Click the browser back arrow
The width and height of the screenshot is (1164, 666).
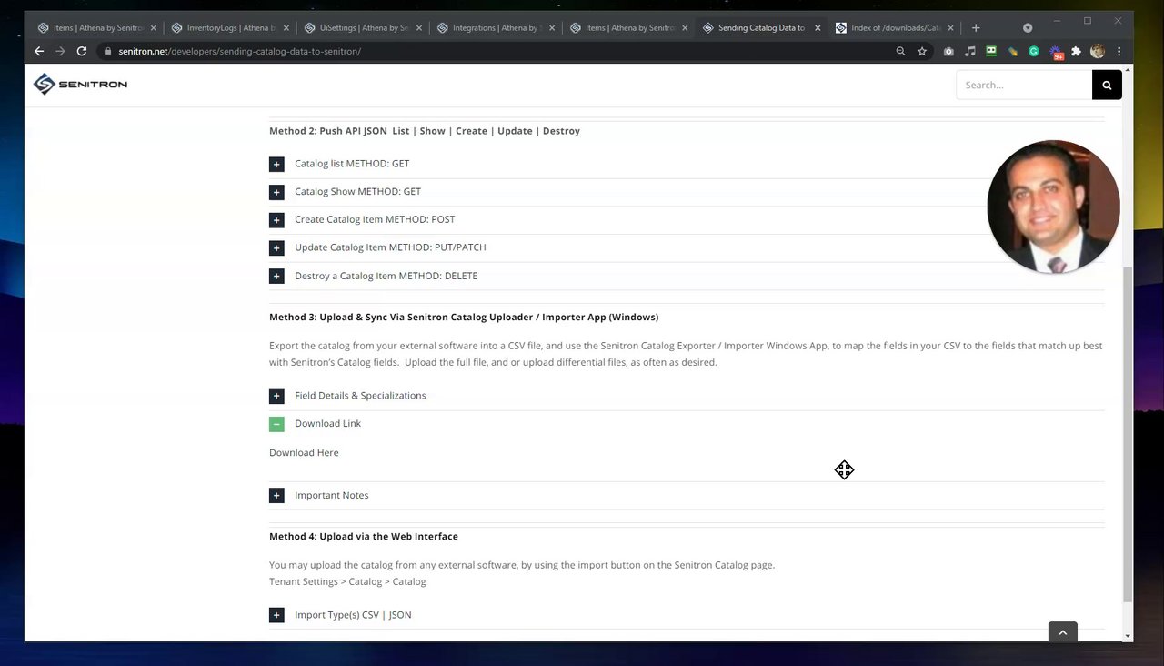tap(39, 52)
